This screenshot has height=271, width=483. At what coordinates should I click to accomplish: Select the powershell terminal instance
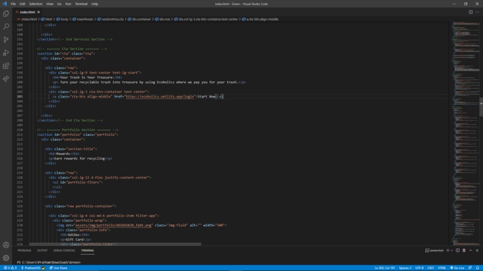coord(434,251)
